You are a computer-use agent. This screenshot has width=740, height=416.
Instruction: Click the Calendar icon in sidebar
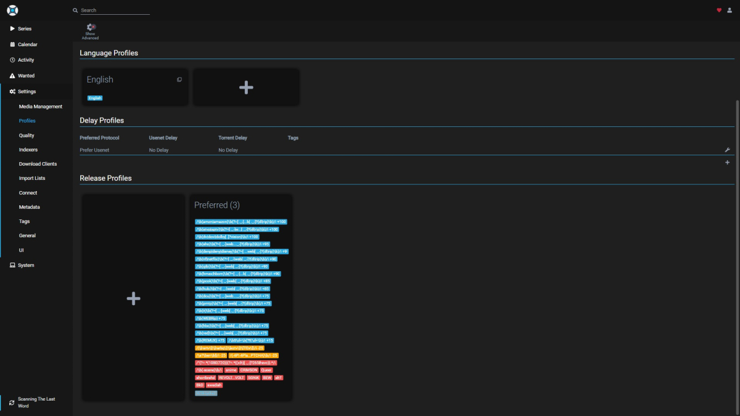click(x=12, y=44)
